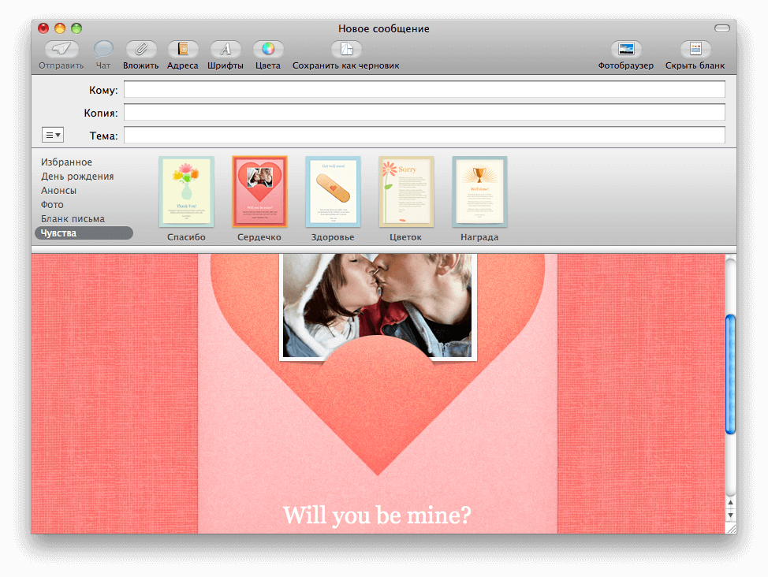
Task: Select the Чувства stationery category
Action: coord(84,233)
